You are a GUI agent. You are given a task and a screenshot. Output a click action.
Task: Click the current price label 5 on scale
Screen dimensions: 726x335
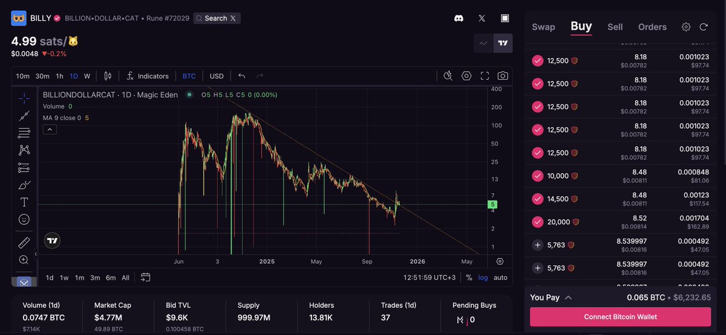[x=493, y=205]
